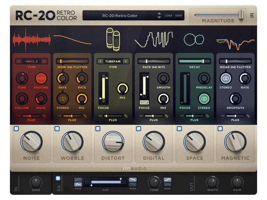The image size is (267, 200).
Task: Click the large NOISE amount knob
Action: [x=32, y=141]
